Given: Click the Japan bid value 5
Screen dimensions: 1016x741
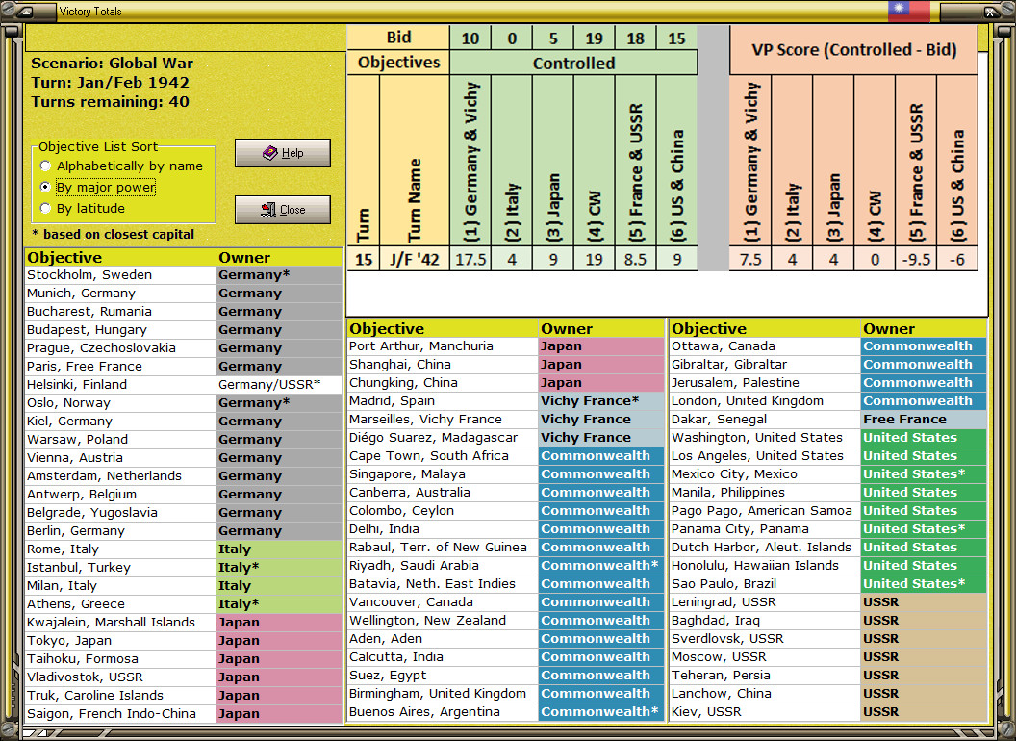Looking at the screenshot, I should pos(553,38).
